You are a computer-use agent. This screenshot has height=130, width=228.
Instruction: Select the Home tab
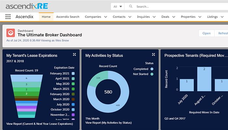pos(46,17)
